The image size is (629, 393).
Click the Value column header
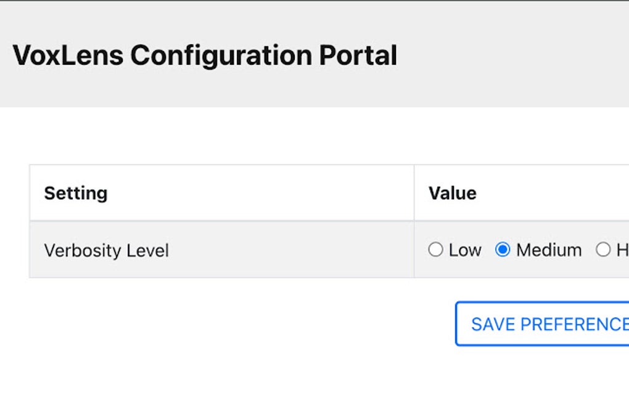pos(453,193)
